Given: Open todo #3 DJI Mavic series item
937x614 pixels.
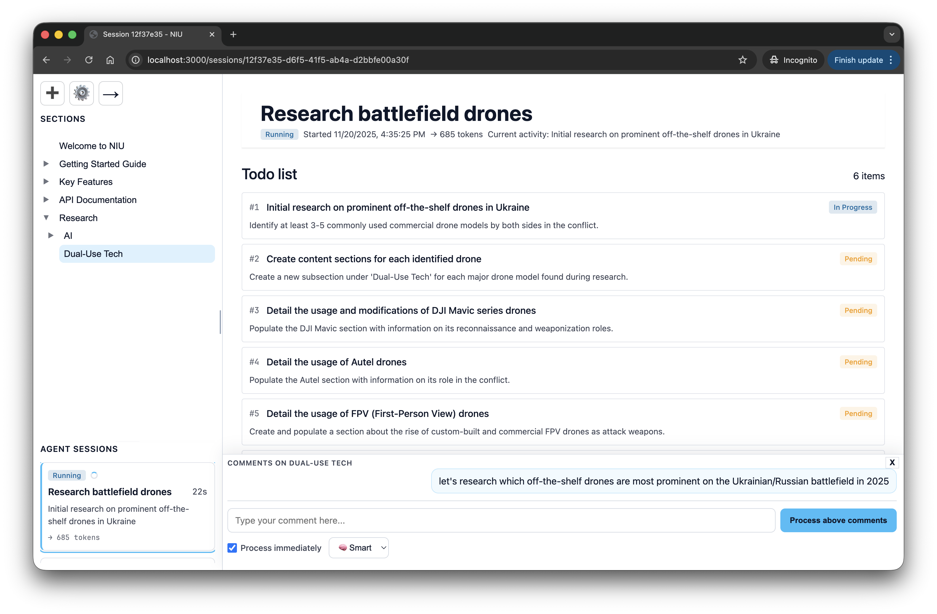Looking at the screenshot, I should click(x=563, y=319).
